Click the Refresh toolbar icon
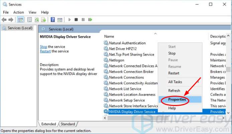The width and height of the screenshot is (232, 134). [x=36, y=20]
